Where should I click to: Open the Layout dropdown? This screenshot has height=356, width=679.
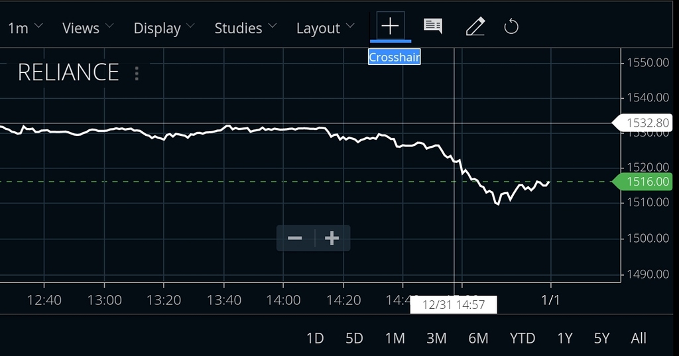(325, 29)
